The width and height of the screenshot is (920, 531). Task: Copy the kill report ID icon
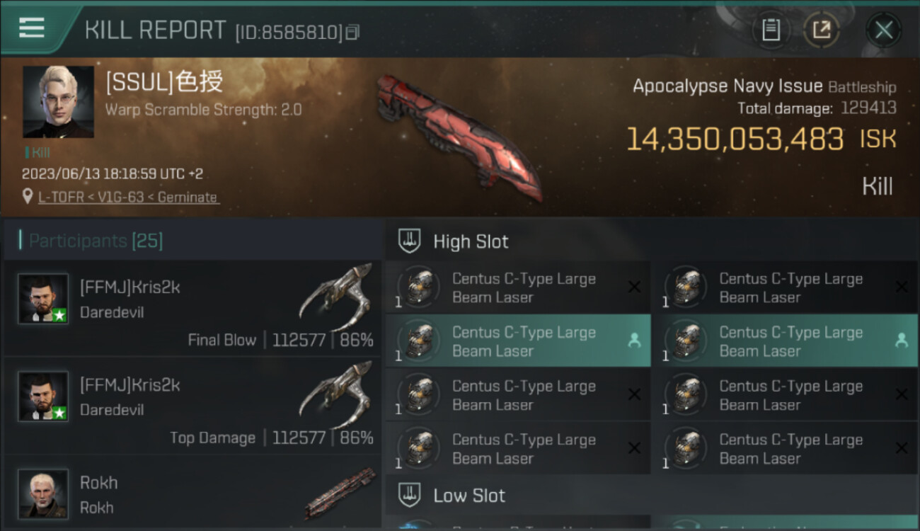coord(353,32)
